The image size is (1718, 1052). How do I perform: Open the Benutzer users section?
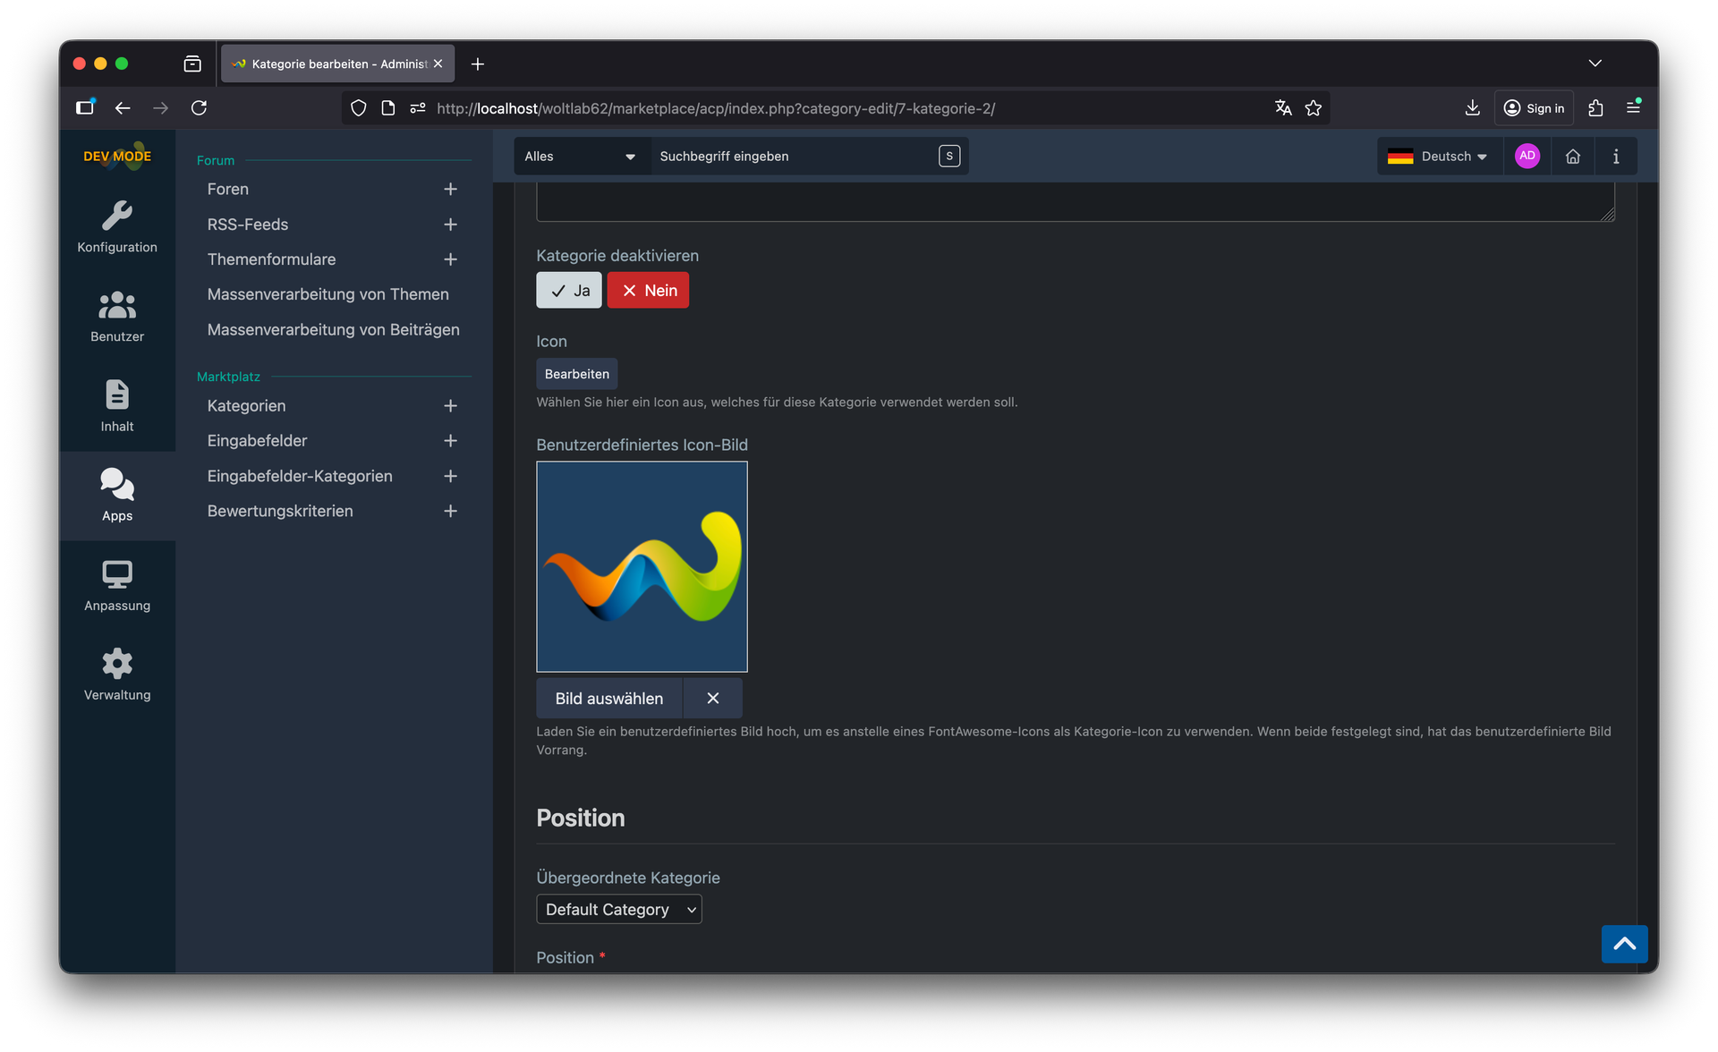pyautogui.click(x=117, y=317)
